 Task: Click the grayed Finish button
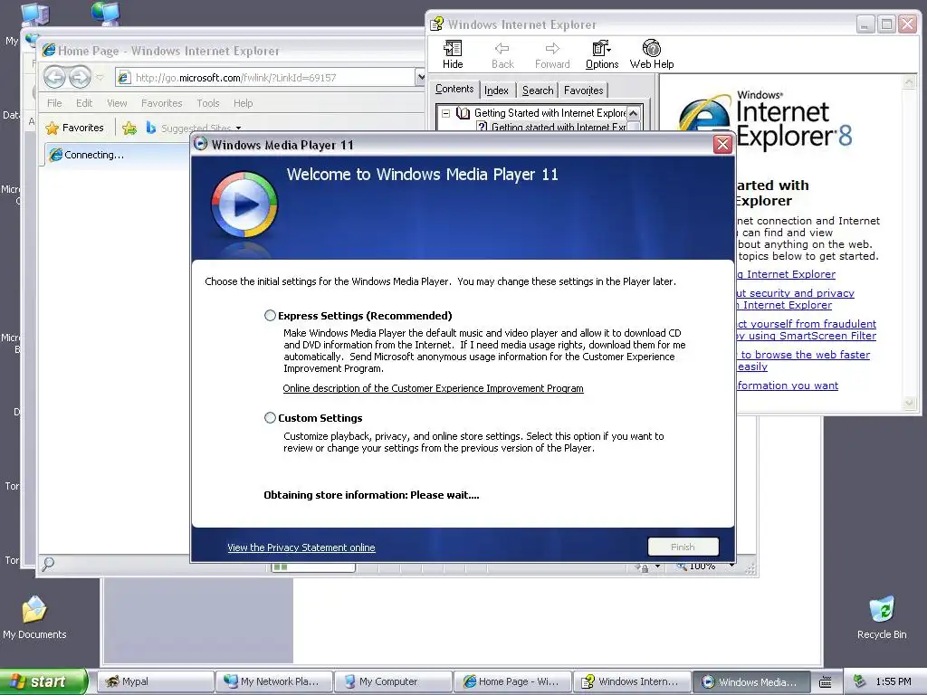(x=683, y=547)
